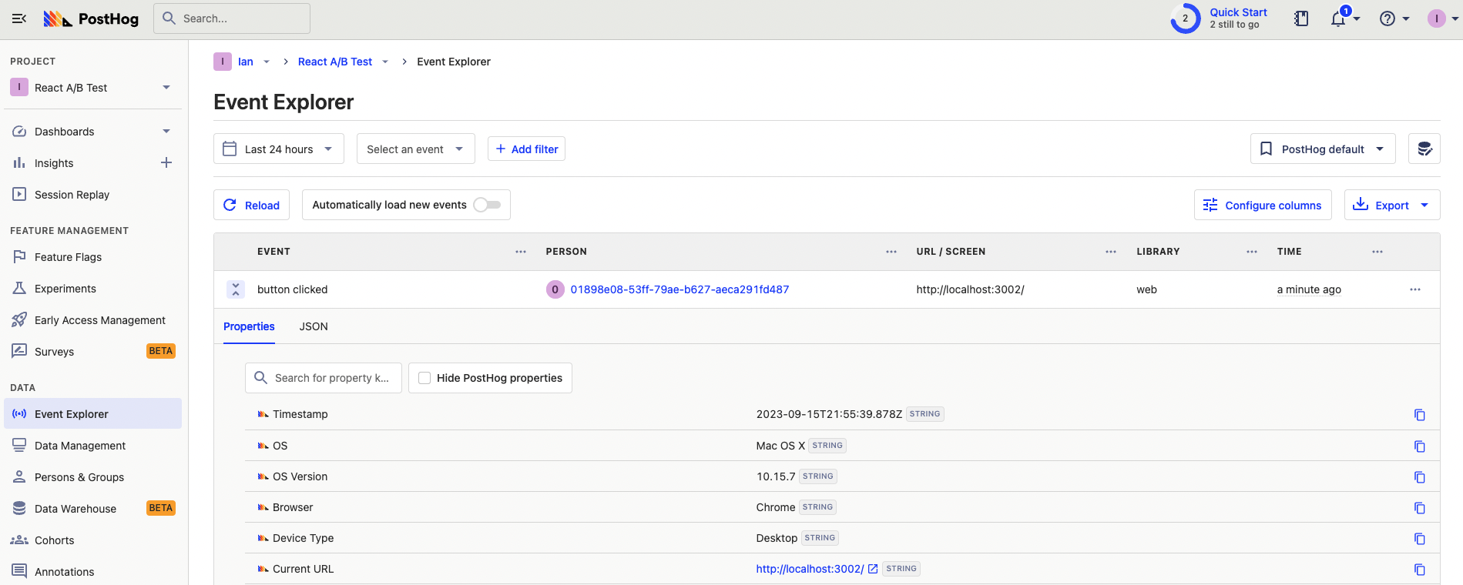Image resolution: width=1463 pixels, height=585 pixels.
Task: Toggle automatically load new events
Action: 487,205
